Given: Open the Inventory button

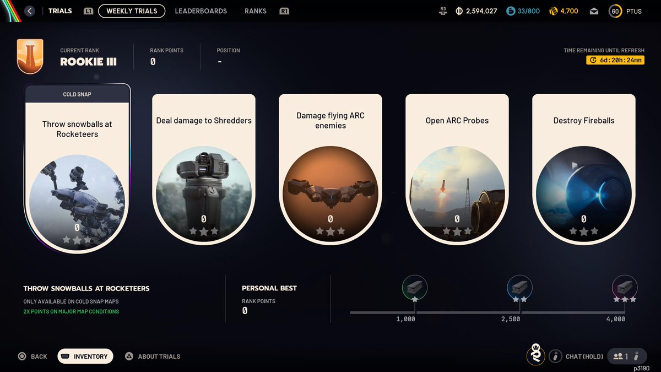Looking at the screenshot, I should [85, 357].
